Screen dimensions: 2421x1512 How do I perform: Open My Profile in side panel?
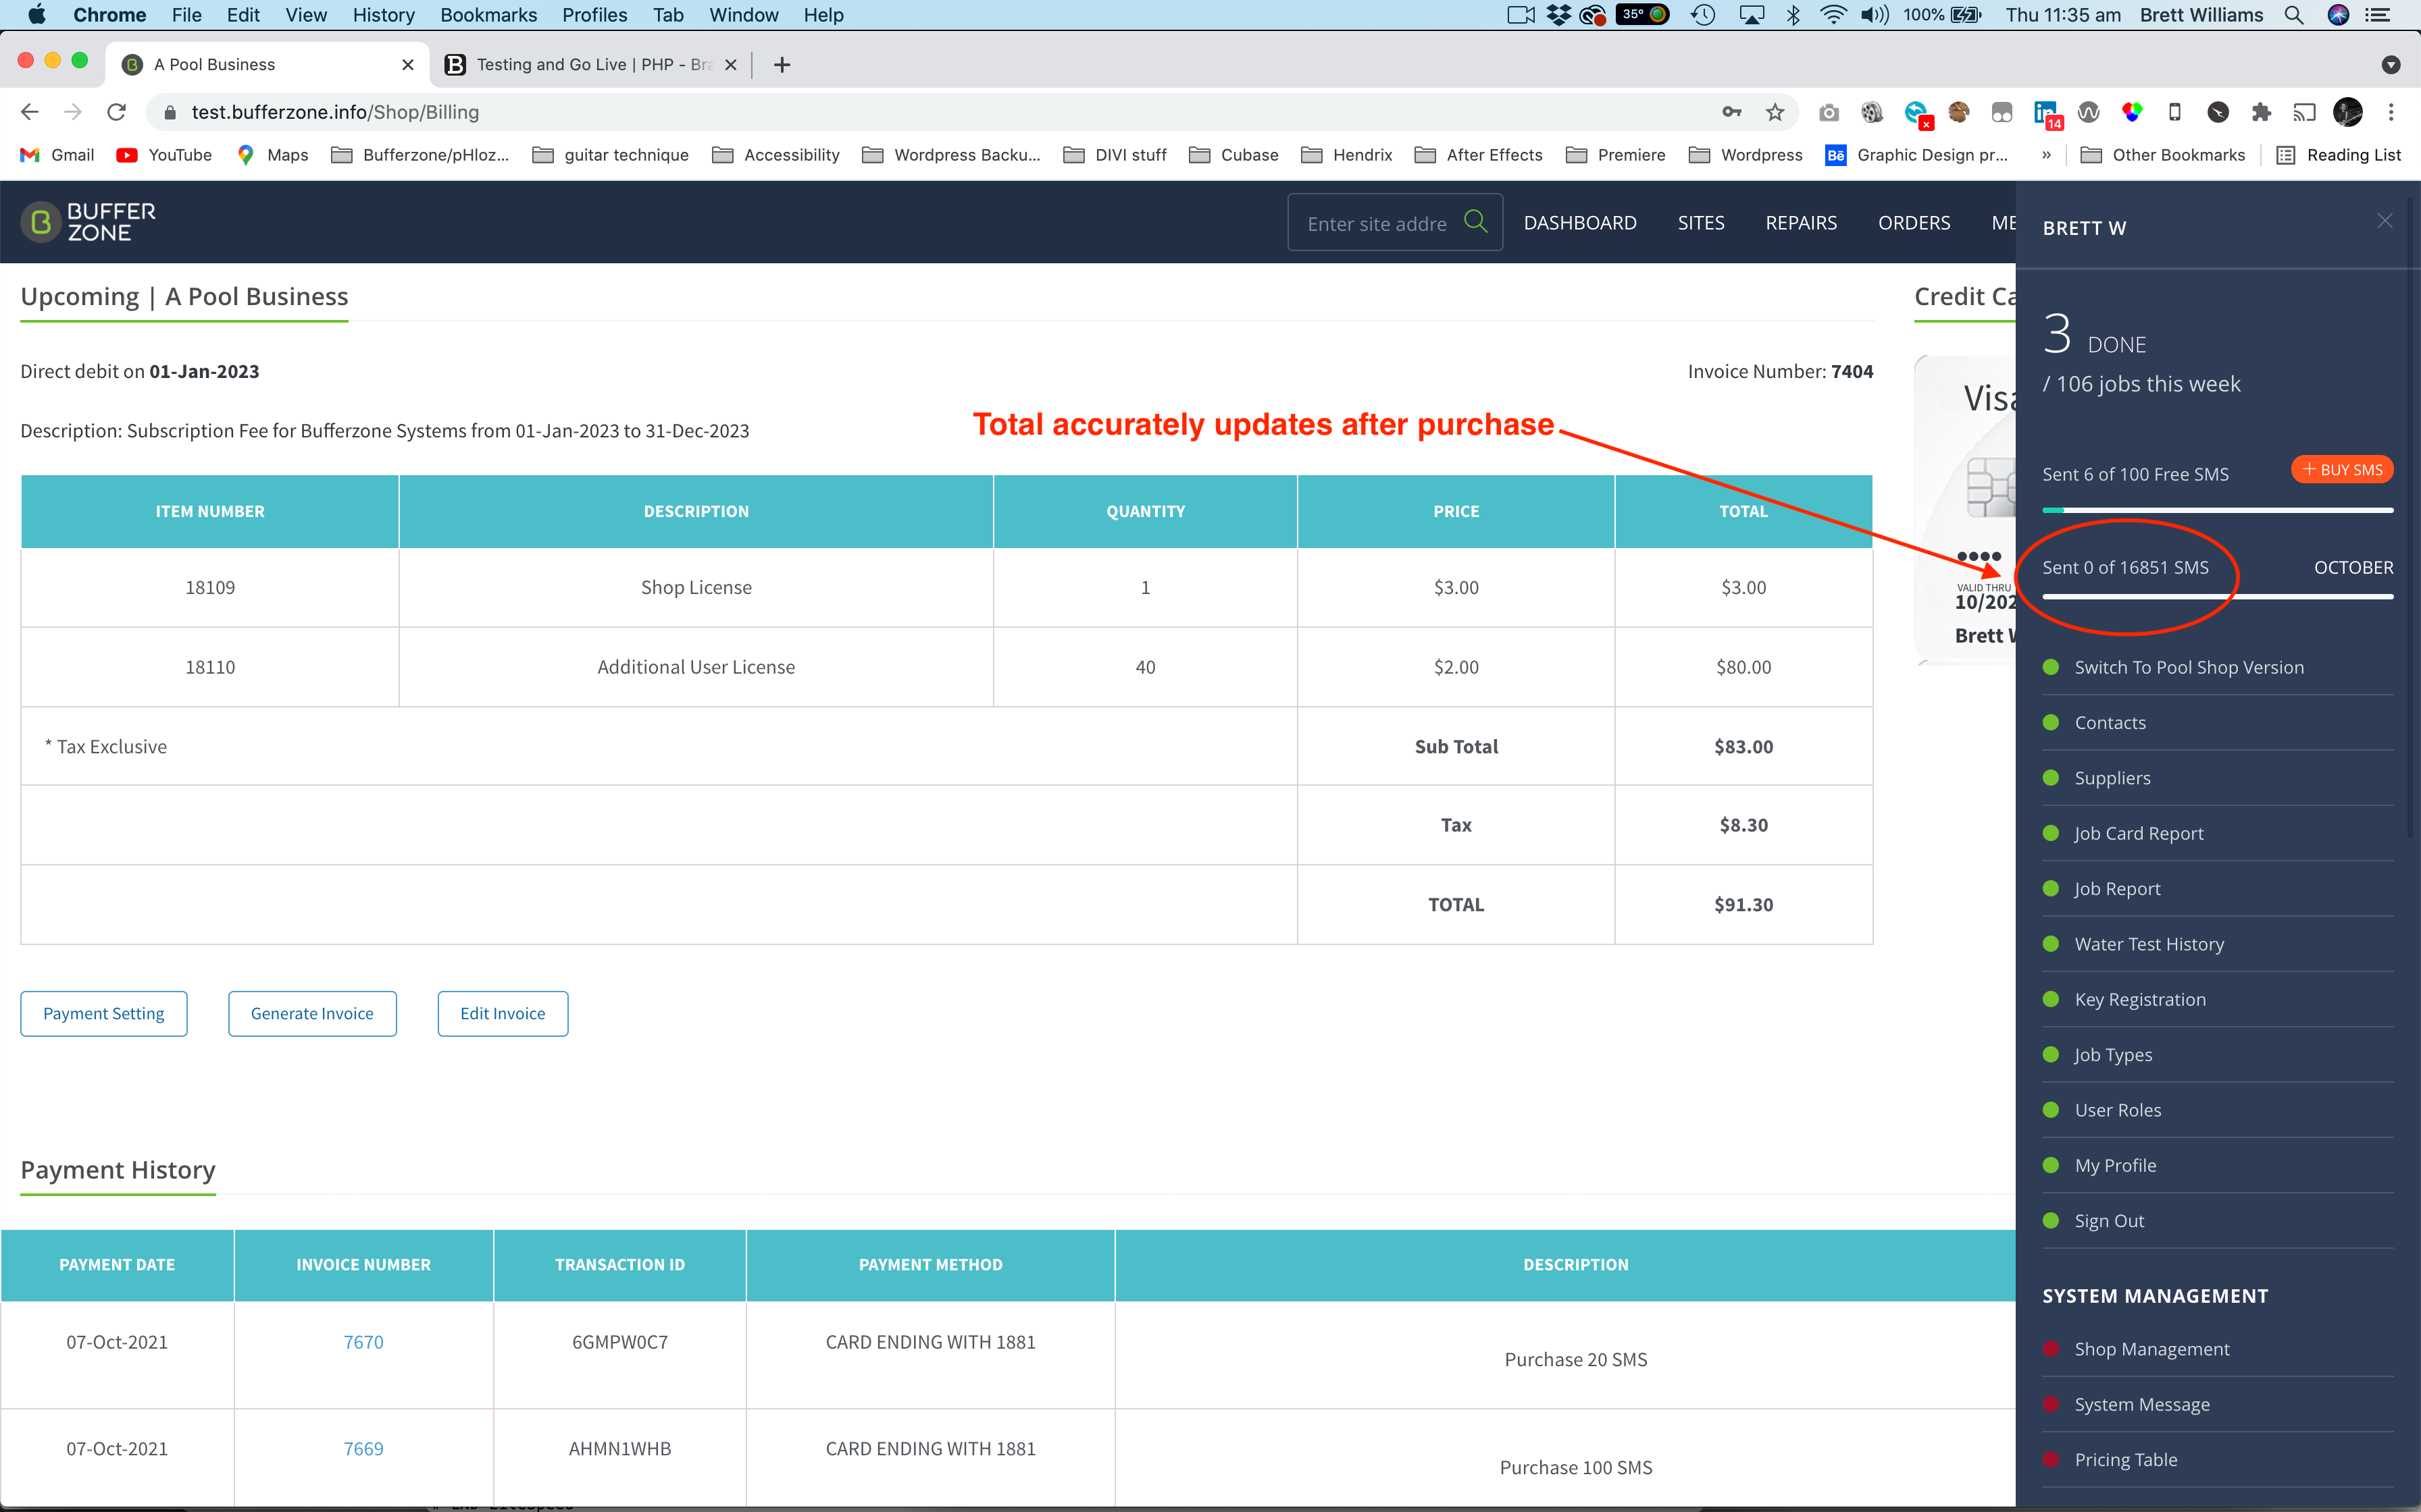pyautogui.click(x=2115, y=1165)
